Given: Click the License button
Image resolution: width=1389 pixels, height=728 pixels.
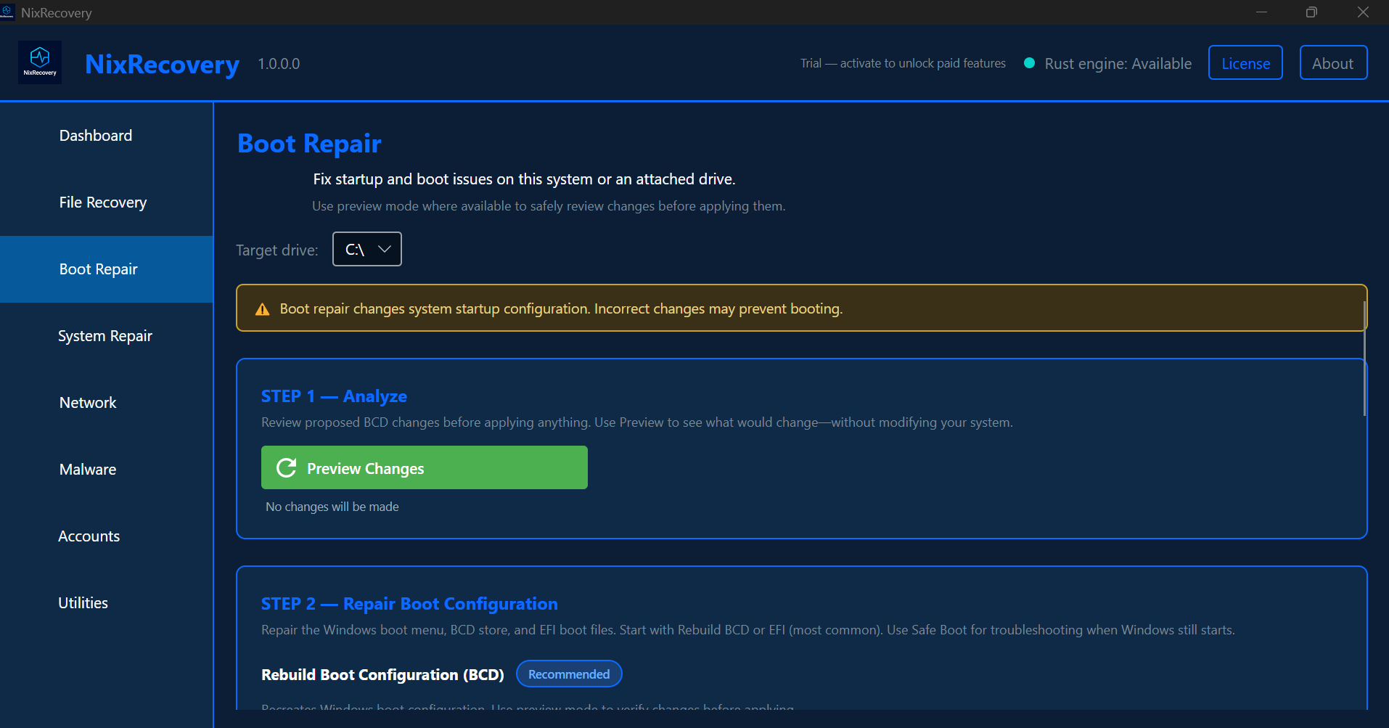Looking at the screenshot, I should pyautogui.click(x=1245, y=63).
